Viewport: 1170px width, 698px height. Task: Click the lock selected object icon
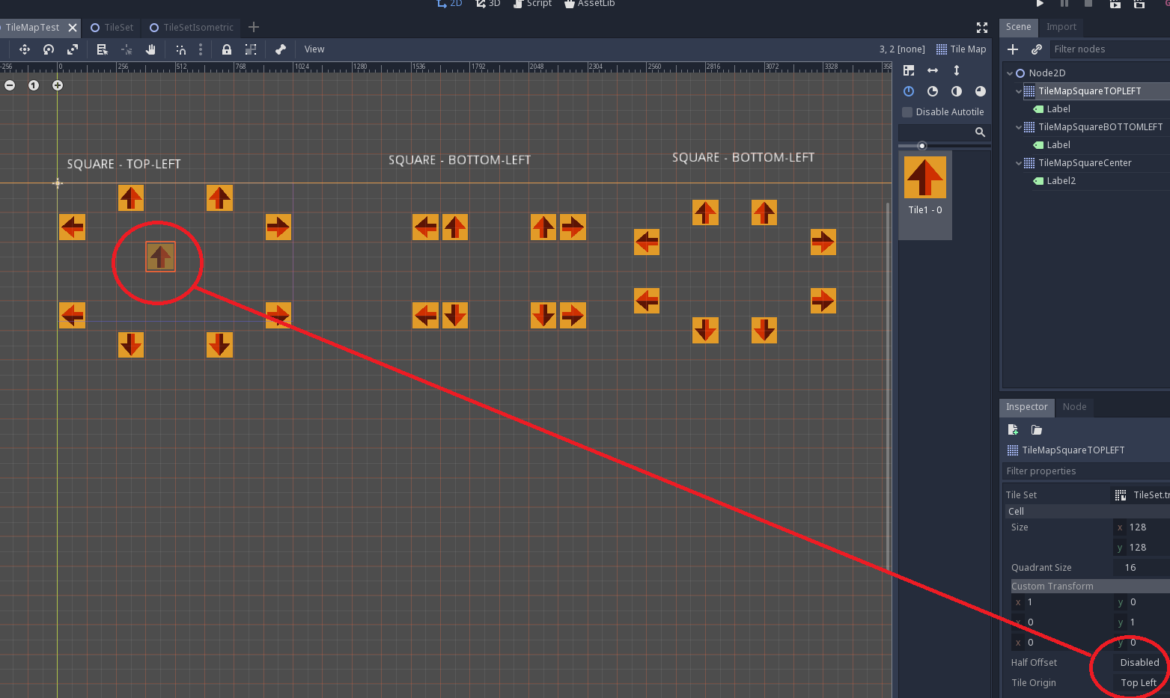click(x=226, y=49)
